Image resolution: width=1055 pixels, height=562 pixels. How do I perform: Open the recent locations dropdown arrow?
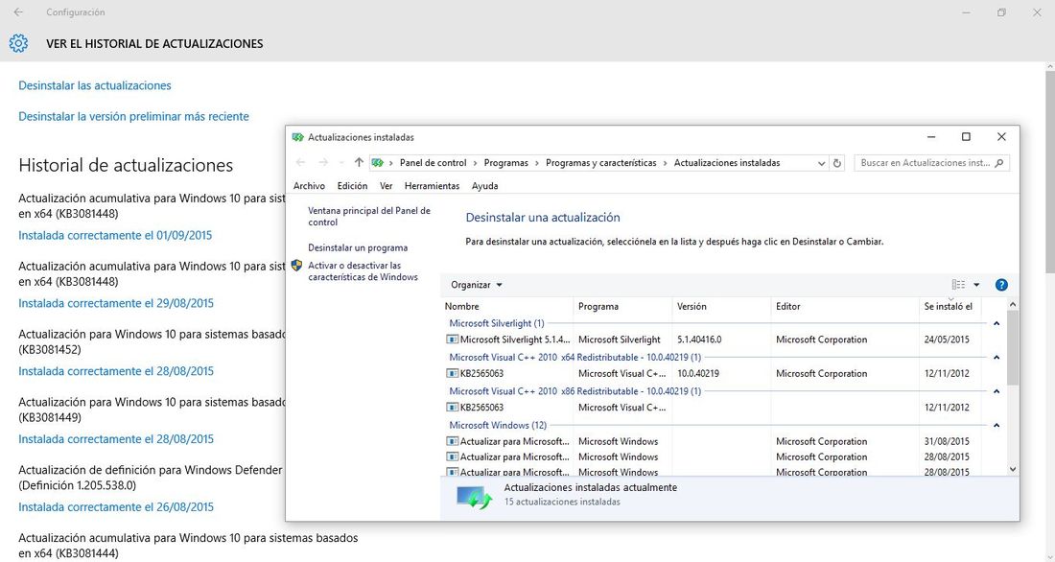pos(341,163)
